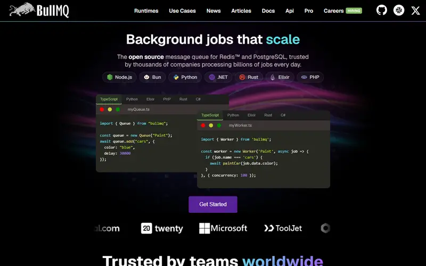Click the myWorker.ts file name
Screen dimensions: 426x266
240,126
